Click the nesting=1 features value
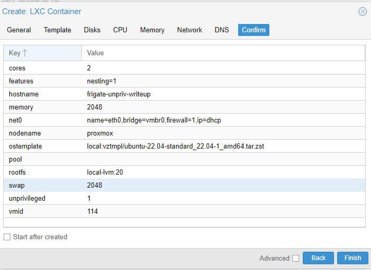 pyautogui.click(x=102, y=81)
